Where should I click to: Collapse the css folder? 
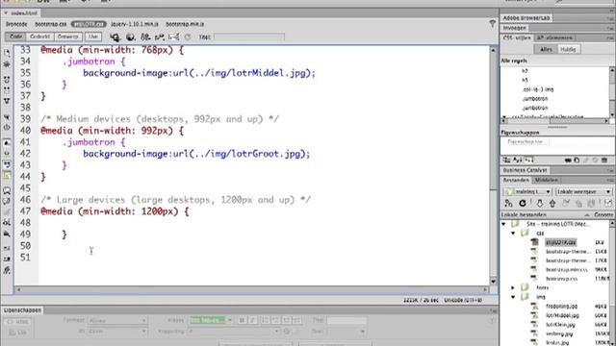(x=513, y=233)
